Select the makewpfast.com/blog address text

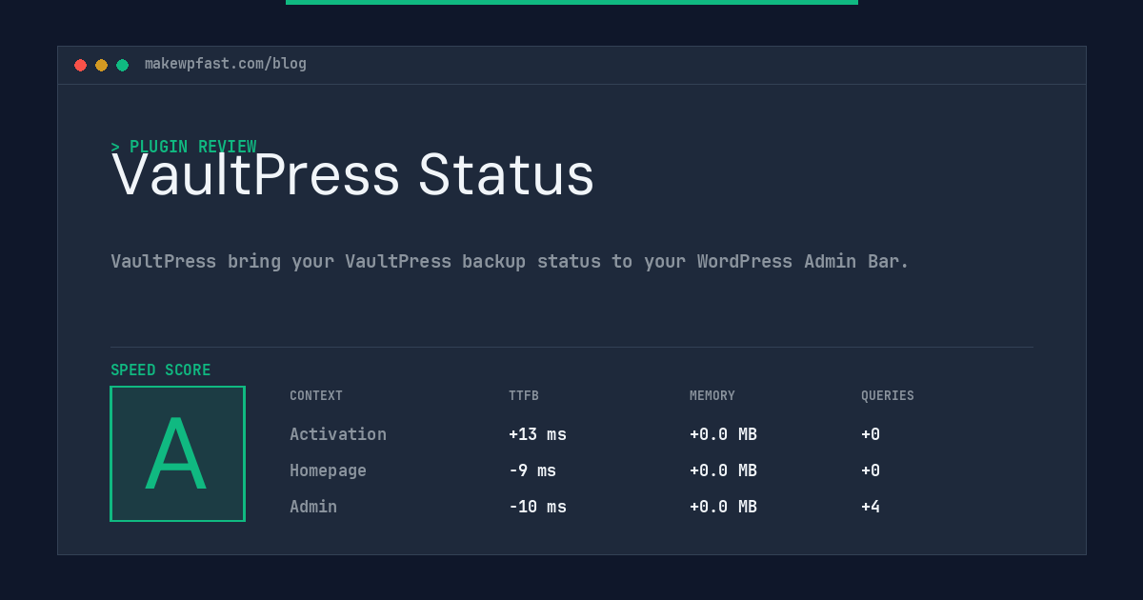pyautogui.click(x=226, y=64)
